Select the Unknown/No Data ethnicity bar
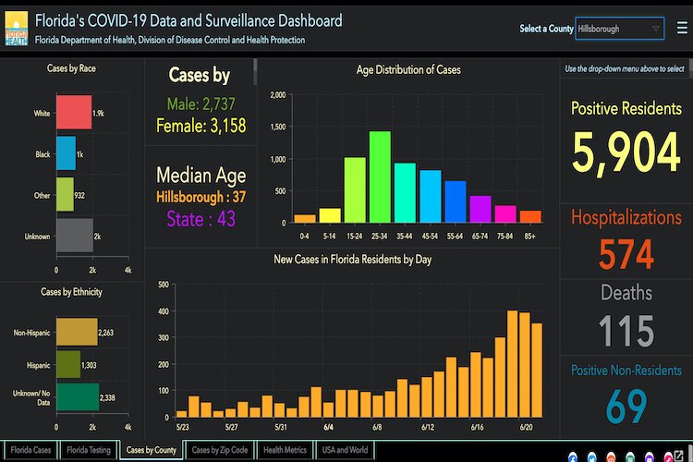 pos(78,397)
